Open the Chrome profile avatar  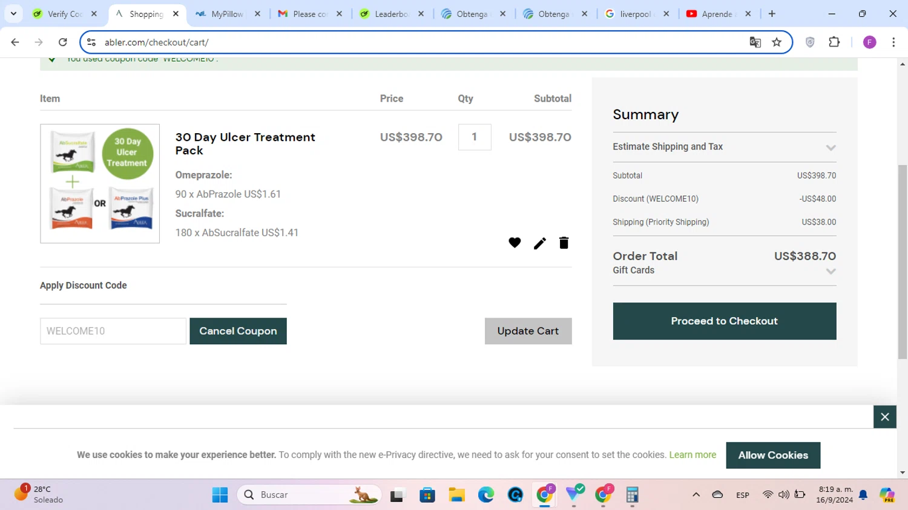tap(869, 42)
